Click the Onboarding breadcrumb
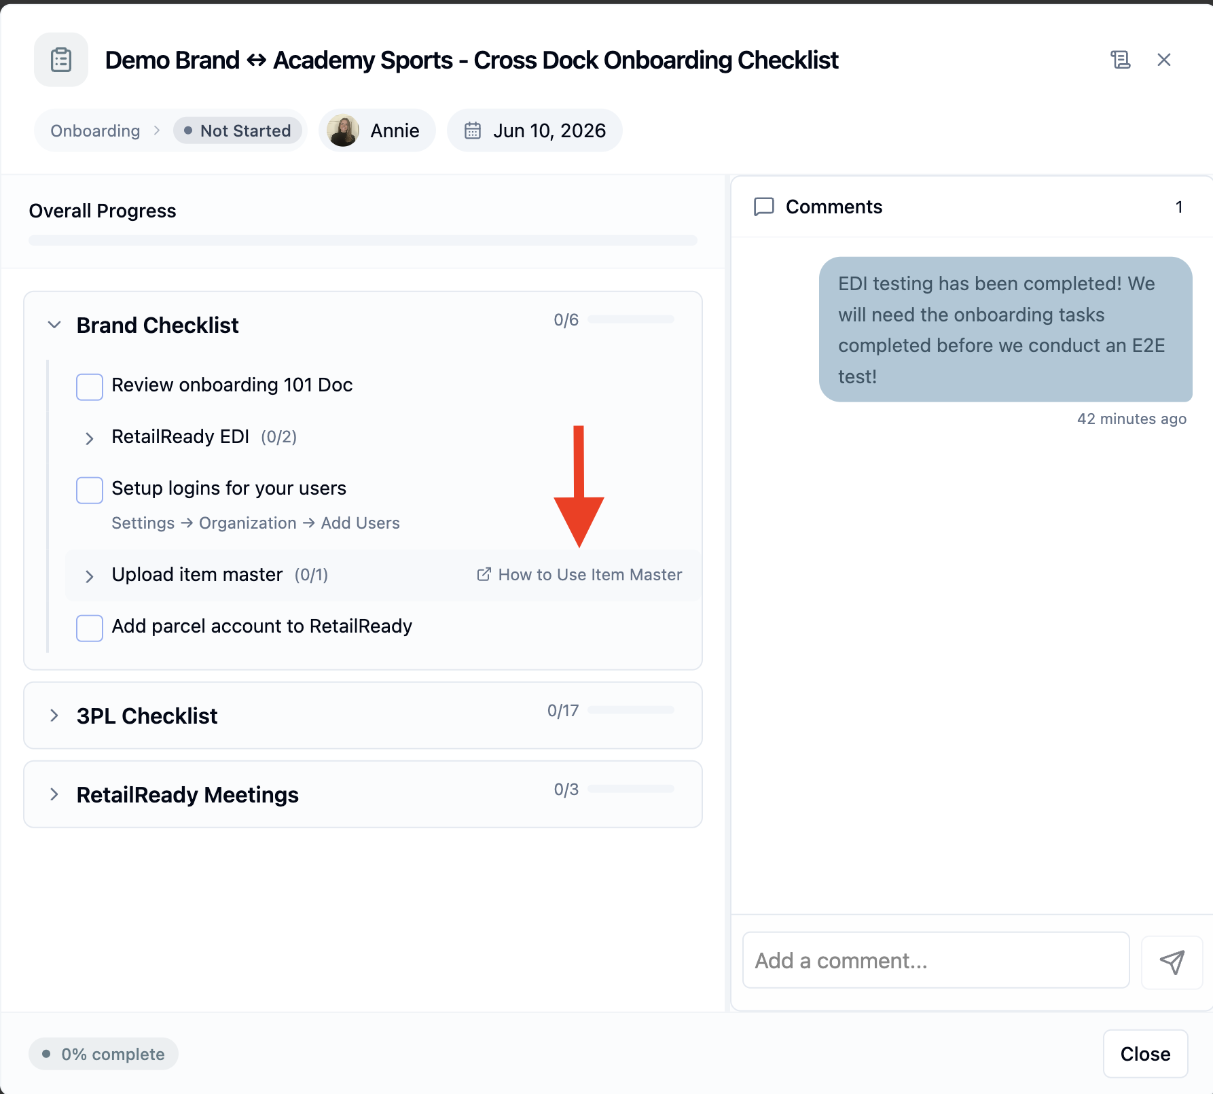The image size is (1213, 1094). (x=95, y=130)
